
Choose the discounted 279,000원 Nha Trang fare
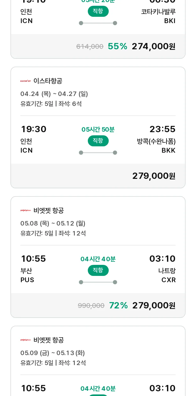pos(154,306)
